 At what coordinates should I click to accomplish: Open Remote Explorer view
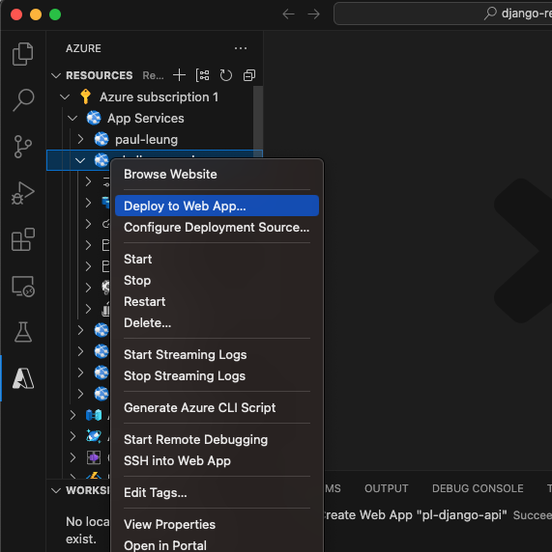pyautogui.click(x=23, y=286)
